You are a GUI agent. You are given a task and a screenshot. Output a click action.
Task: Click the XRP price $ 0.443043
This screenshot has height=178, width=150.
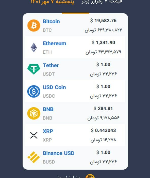[x=103, y=130]
